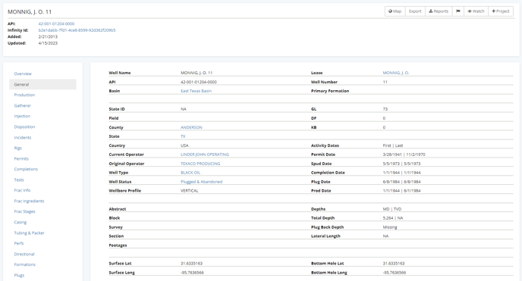The height and width of the screenshot is (281, 522).
Task: Open East Texas Basin link
Action: (196, 91)
